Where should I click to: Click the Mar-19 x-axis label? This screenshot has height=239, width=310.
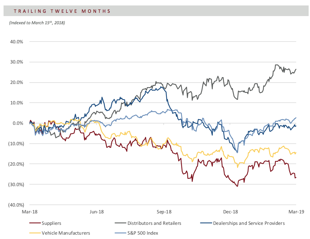pyautogui.click(x=296, y=212)
